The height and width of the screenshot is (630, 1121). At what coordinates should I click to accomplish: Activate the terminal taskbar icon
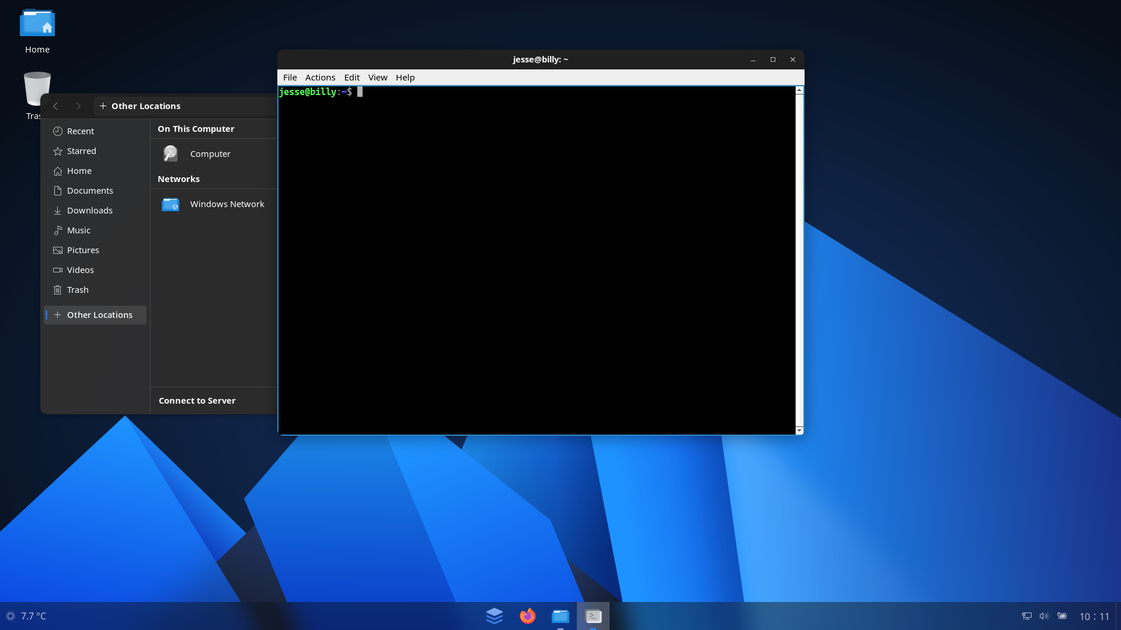[x=593, y=616]
